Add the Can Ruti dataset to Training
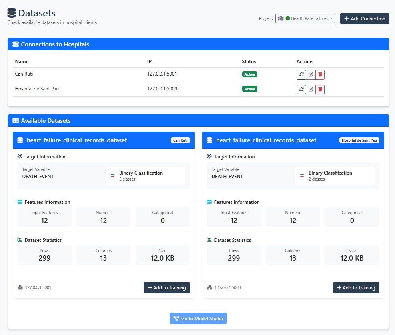This screenshot has height=335, width=395. coord(167,287)
